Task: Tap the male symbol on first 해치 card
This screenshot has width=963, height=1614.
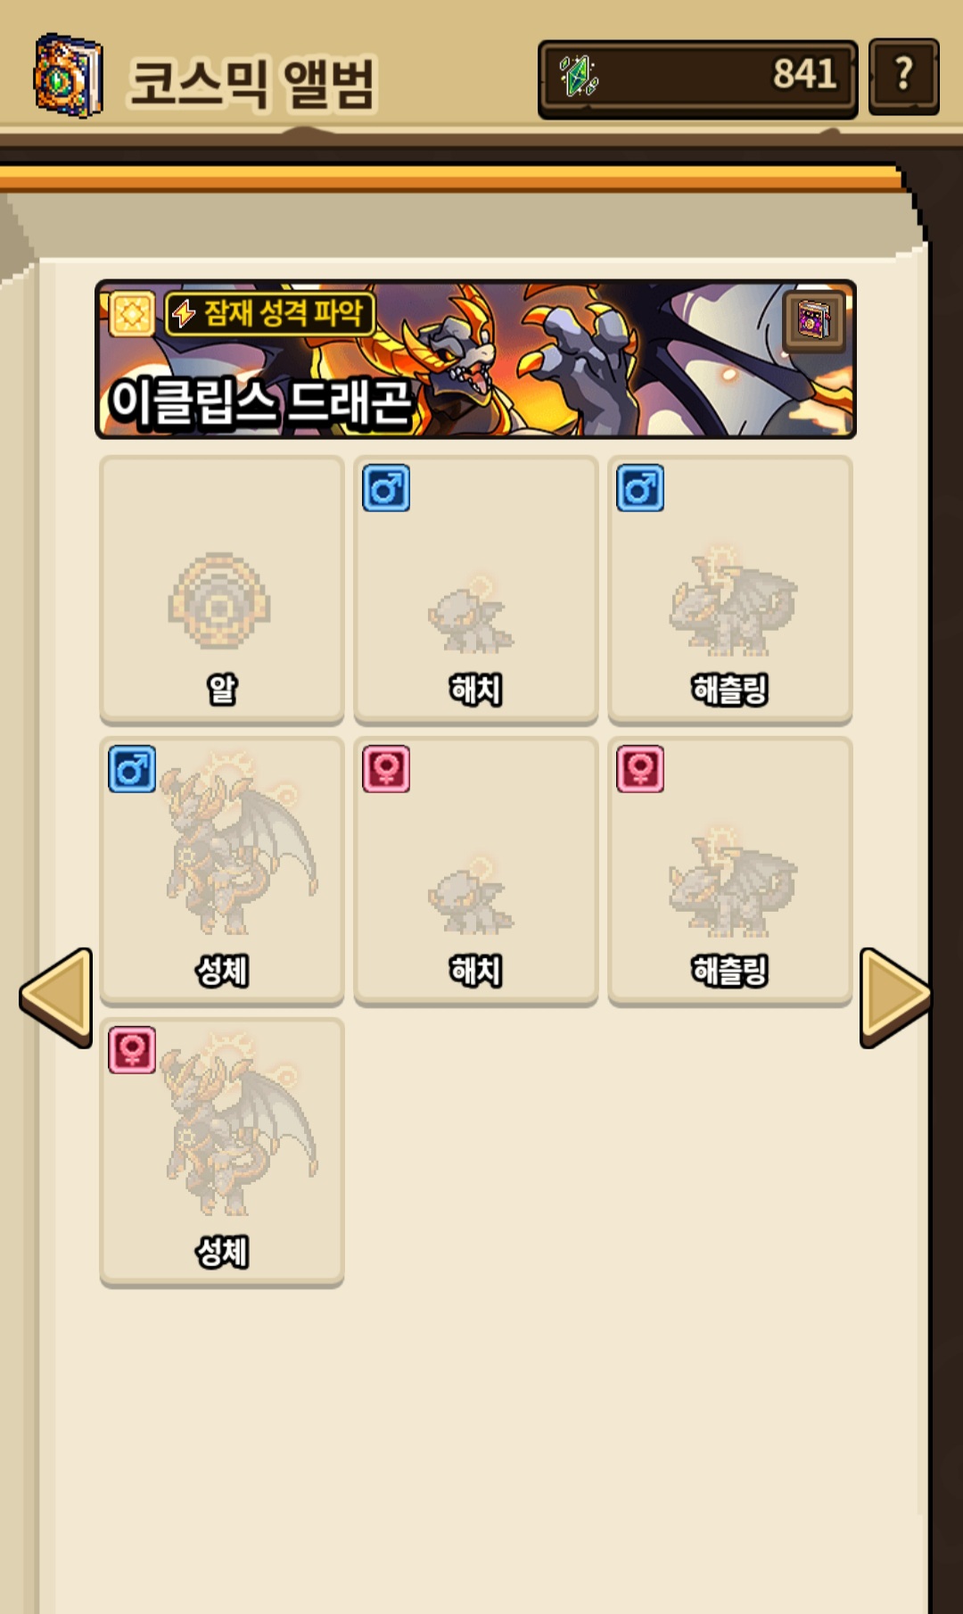Action: coord(386,488)
